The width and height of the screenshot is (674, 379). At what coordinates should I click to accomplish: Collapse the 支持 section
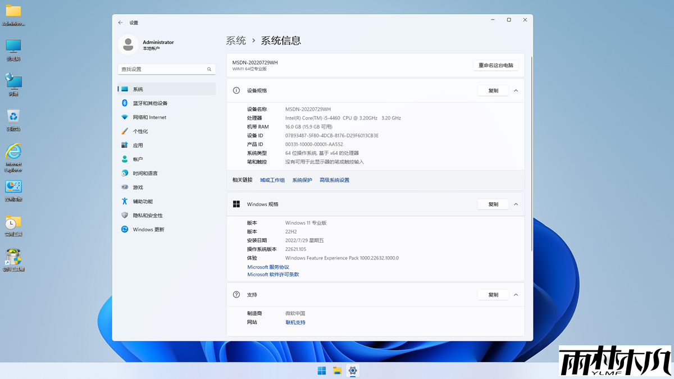(x=516, y=294)
